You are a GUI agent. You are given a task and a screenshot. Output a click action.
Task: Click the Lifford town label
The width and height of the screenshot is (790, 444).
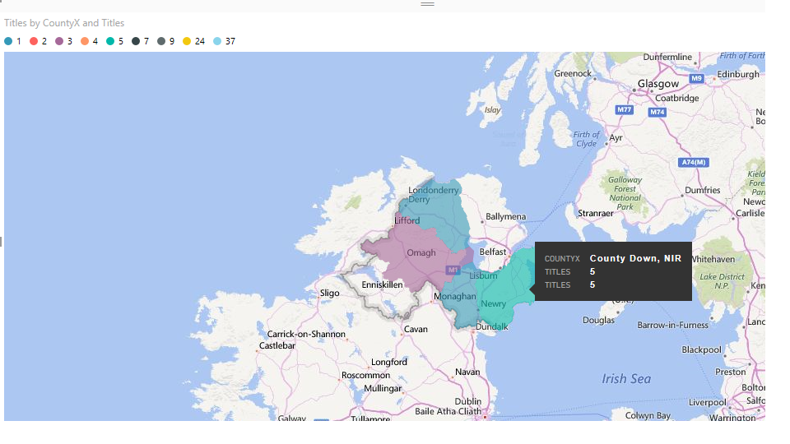(407, 220)
